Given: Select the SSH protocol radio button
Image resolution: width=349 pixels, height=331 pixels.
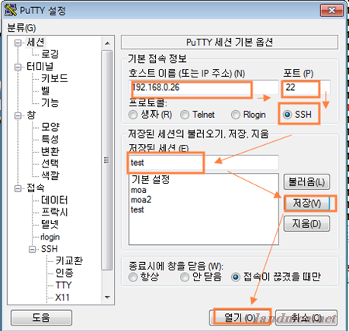Looking at the screenshot, I should click(x=287, y=115).
